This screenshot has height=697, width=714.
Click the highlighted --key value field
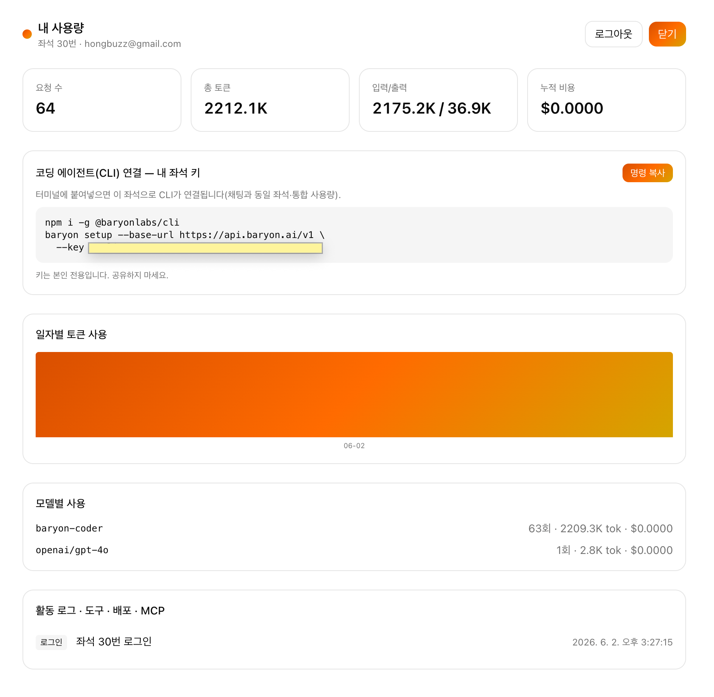[x=205, y=248]
